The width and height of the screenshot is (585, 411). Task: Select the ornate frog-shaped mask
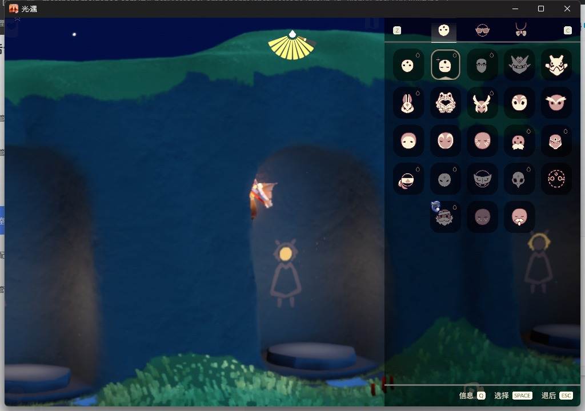445,103
